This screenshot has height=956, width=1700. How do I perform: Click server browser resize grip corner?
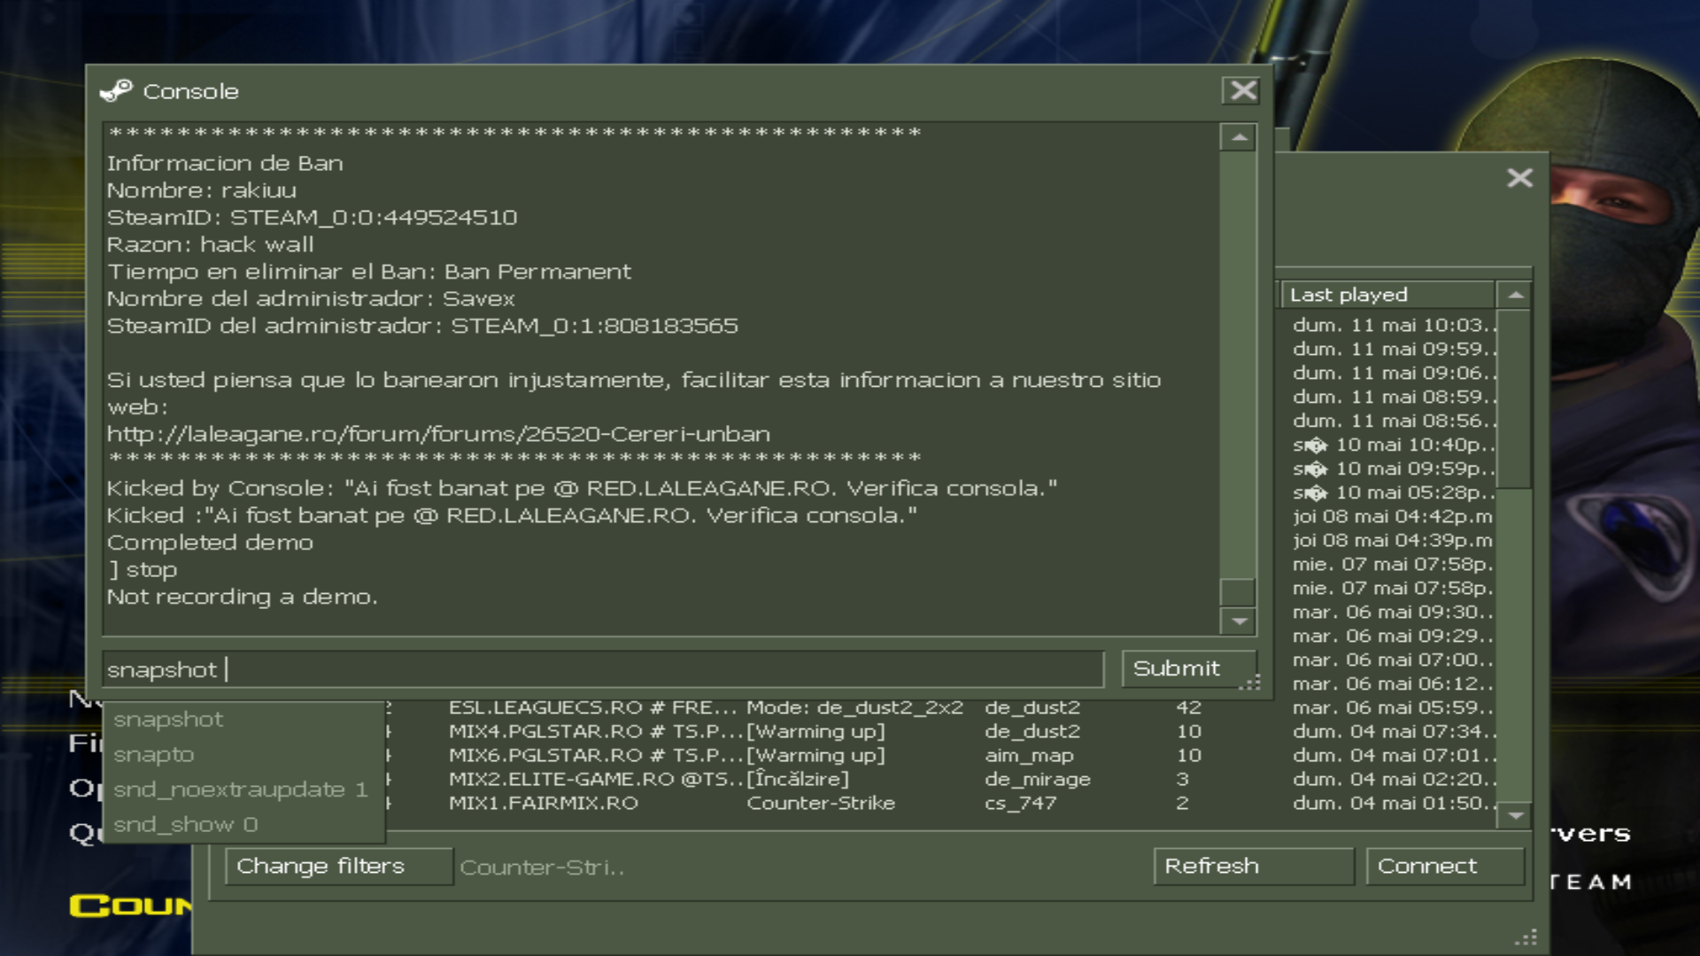click(x=1526, y=937)
